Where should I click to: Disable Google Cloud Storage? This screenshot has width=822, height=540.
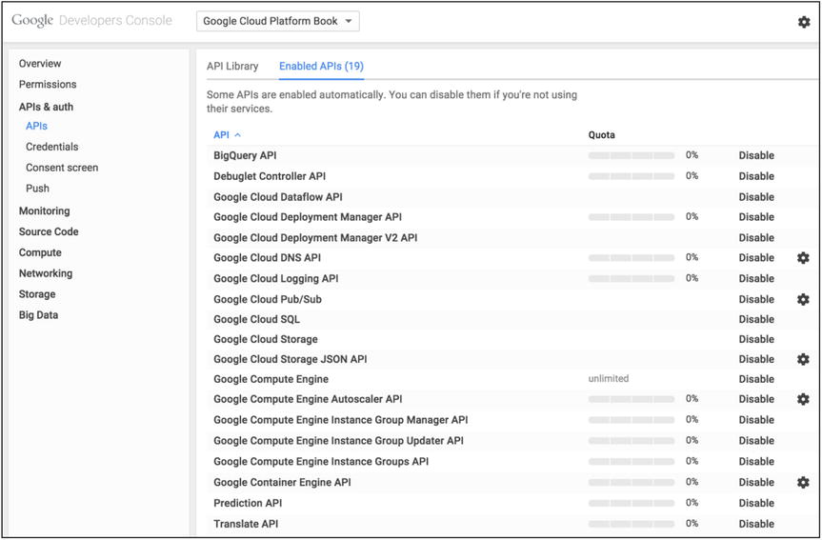756,339
